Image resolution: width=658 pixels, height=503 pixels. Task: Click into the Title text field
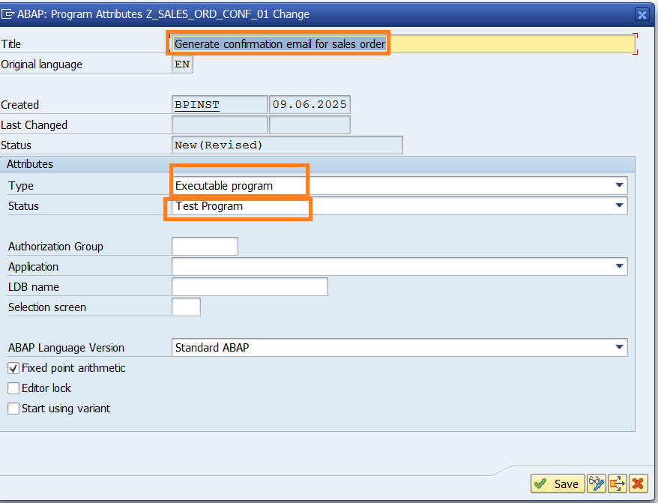pyautogui.click(x=510, y=44)
